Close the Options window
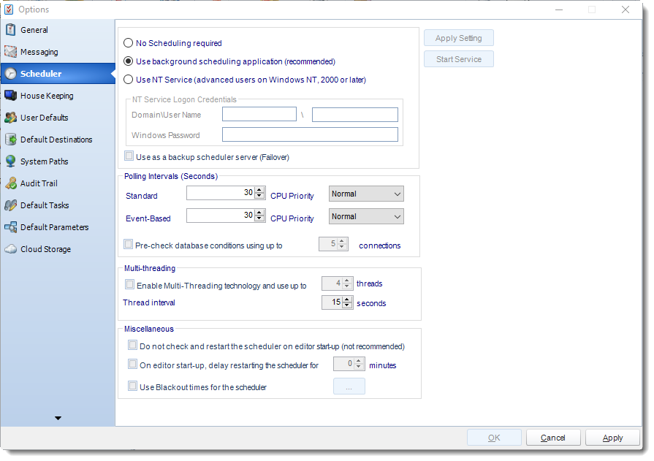This screenshot has width=654, height=461. 626,9
